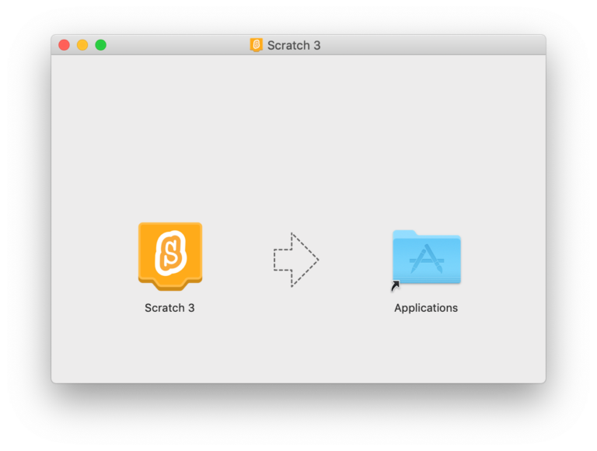
Task: Click the rectangular tail of the dashed arrow
Action: coord(282,260)
